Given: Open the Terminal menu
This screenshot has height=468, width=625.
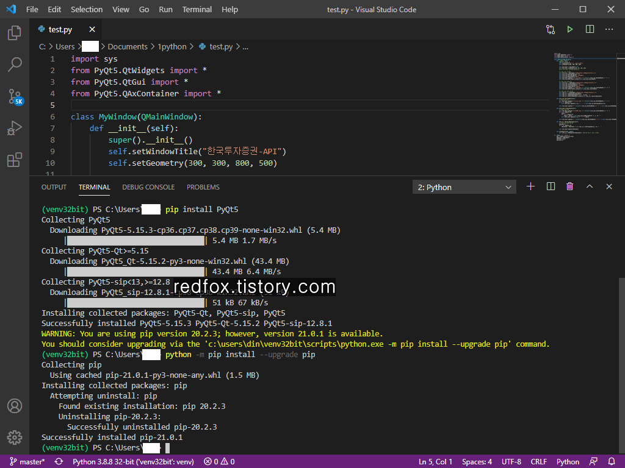Looking at the screenshot, I should pyautogui.click(x=197, y=10).
